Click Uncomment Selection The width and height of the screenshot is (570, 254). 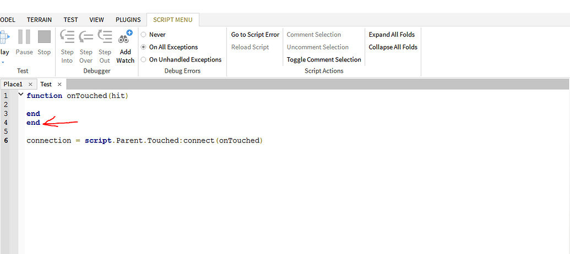317,47
